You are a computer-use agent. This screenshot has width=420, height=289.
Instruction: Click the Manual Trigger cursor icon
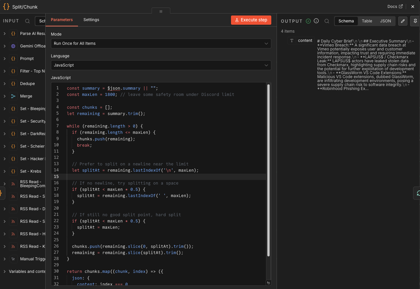click(13, 259)
